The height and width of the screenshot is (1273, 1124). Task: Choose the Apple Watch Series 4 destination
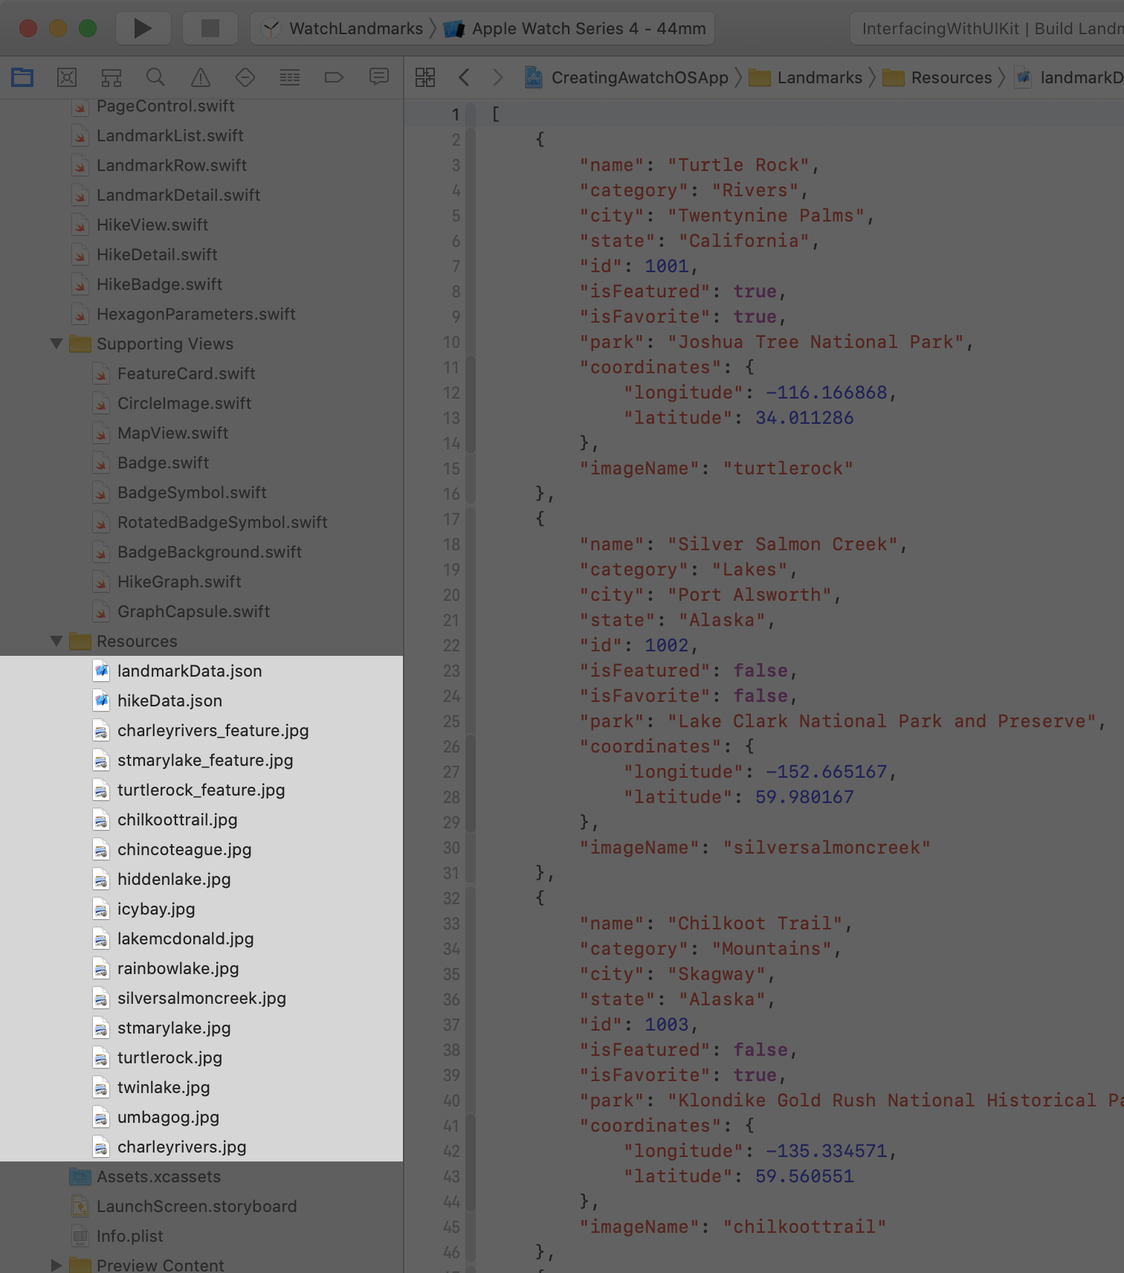(x=575, y=28)
